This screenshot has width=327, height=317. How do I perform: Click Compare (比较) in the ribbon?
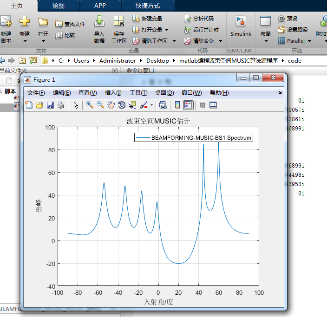[65, 35]
